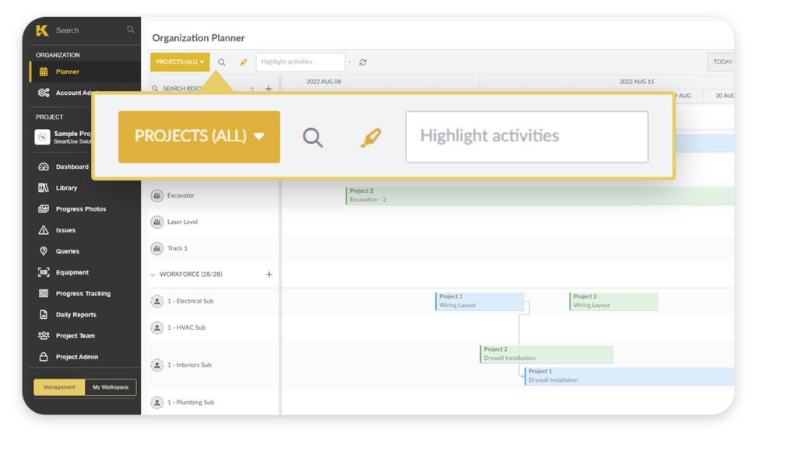
Task: Click the 20 AUG day header
Action: [x=725, y=96]
